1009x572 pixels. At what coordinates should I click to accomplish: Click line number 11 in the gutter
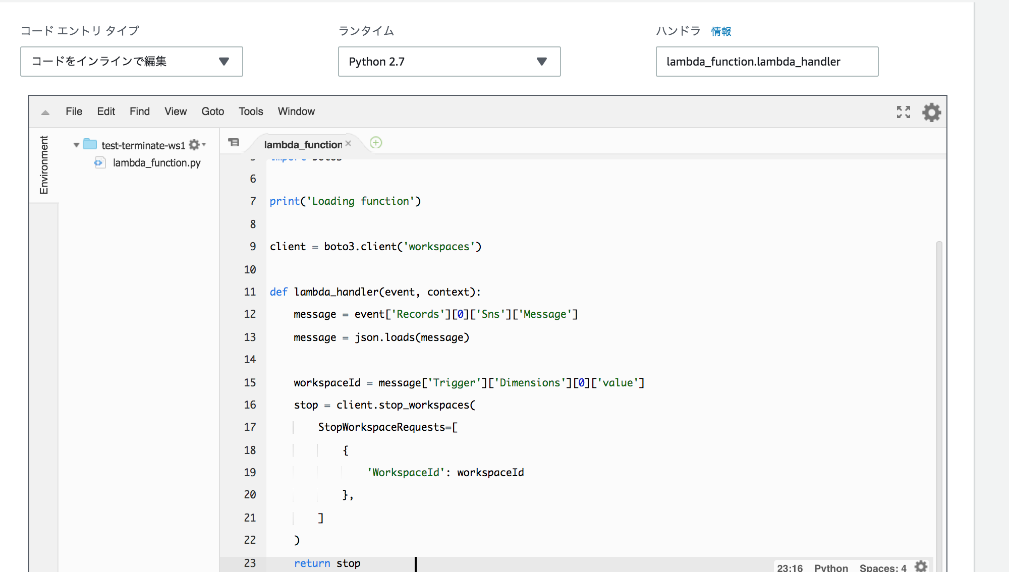(250, 292)
